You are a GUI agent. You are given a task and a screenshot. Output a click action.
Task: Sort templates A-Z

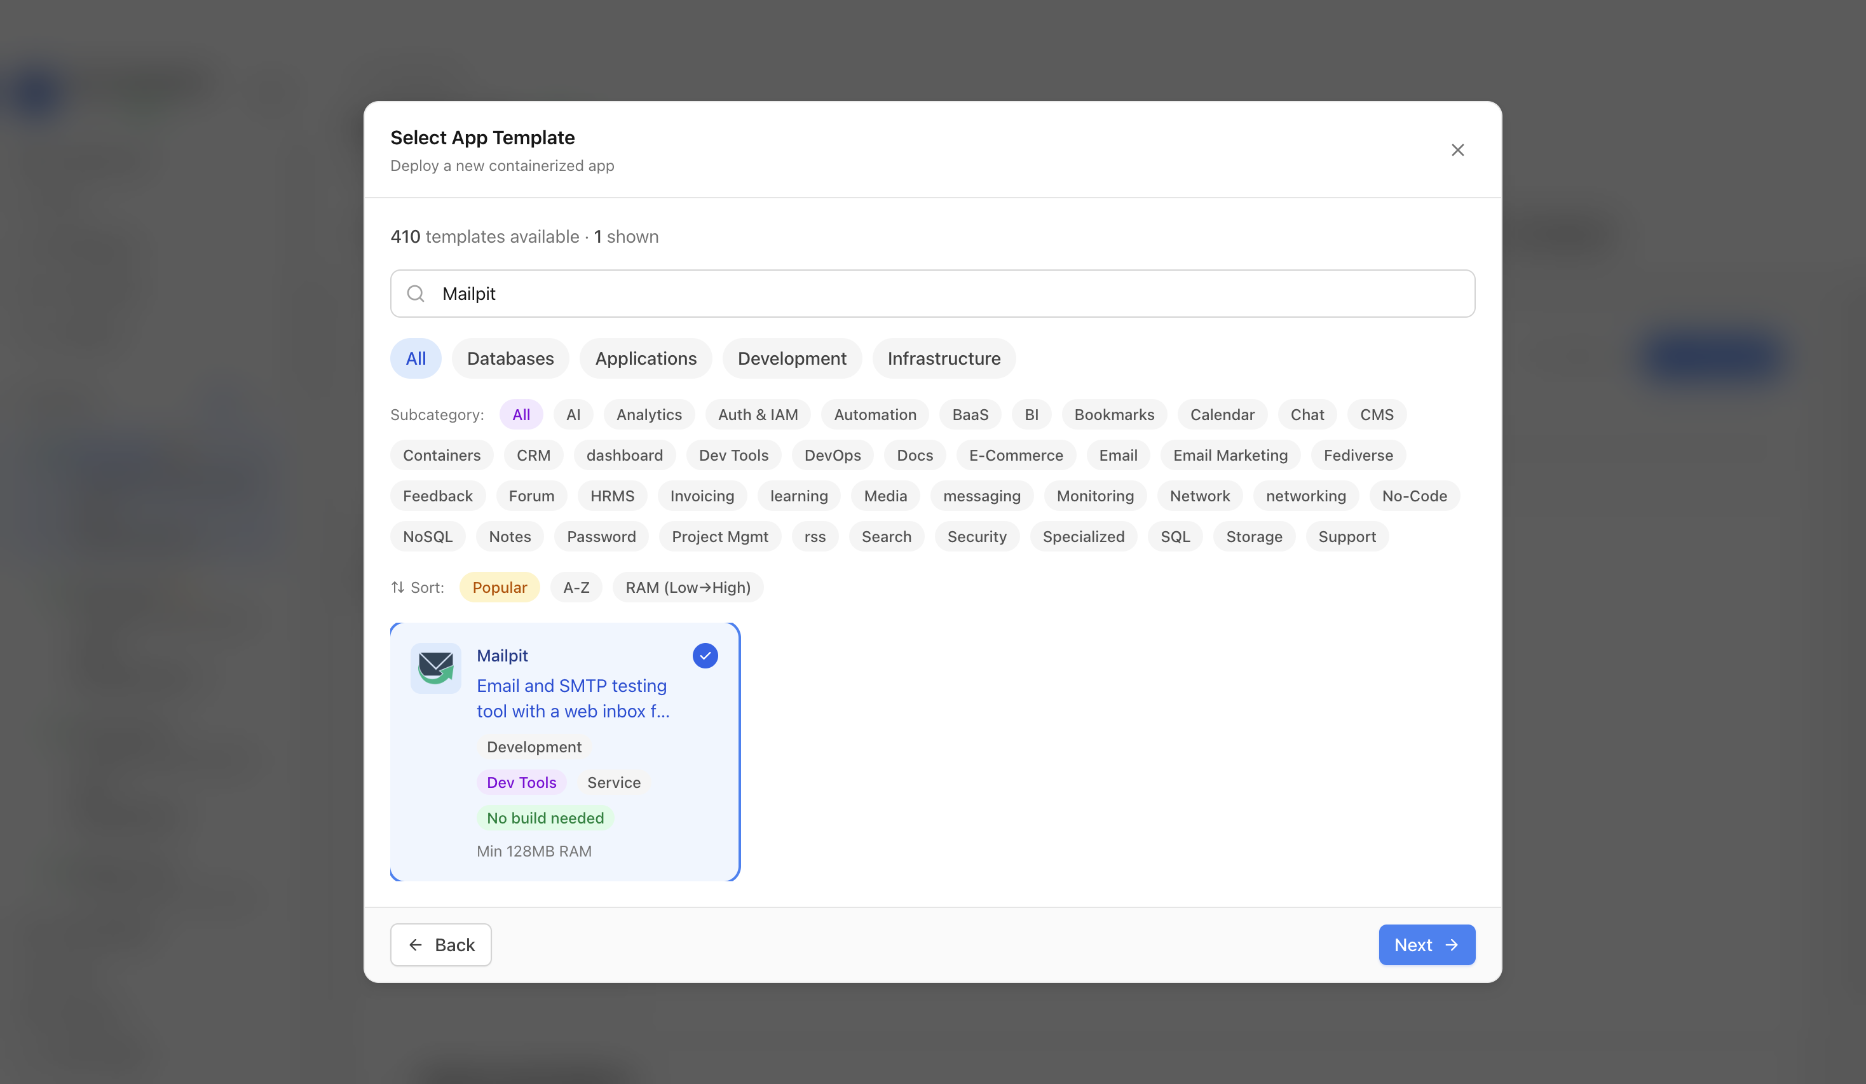click(x=576, y=587)
